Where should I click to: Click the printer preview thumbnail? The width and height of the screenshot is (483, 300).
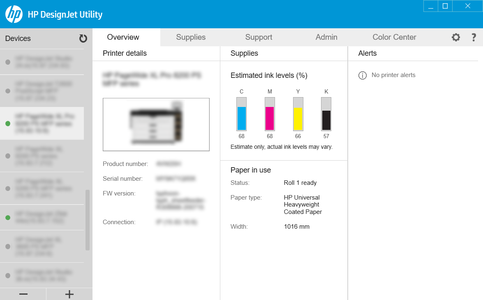pos(156,124)
